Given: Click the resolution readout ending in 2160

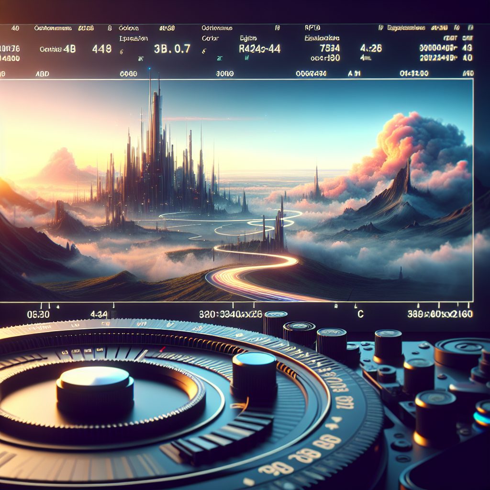Looking at the screenshot, I should pyautogui.click(x=439, y=314).
